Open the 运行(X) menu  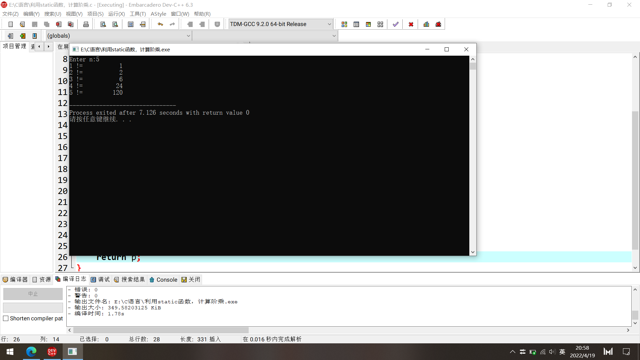pos(116,14)
